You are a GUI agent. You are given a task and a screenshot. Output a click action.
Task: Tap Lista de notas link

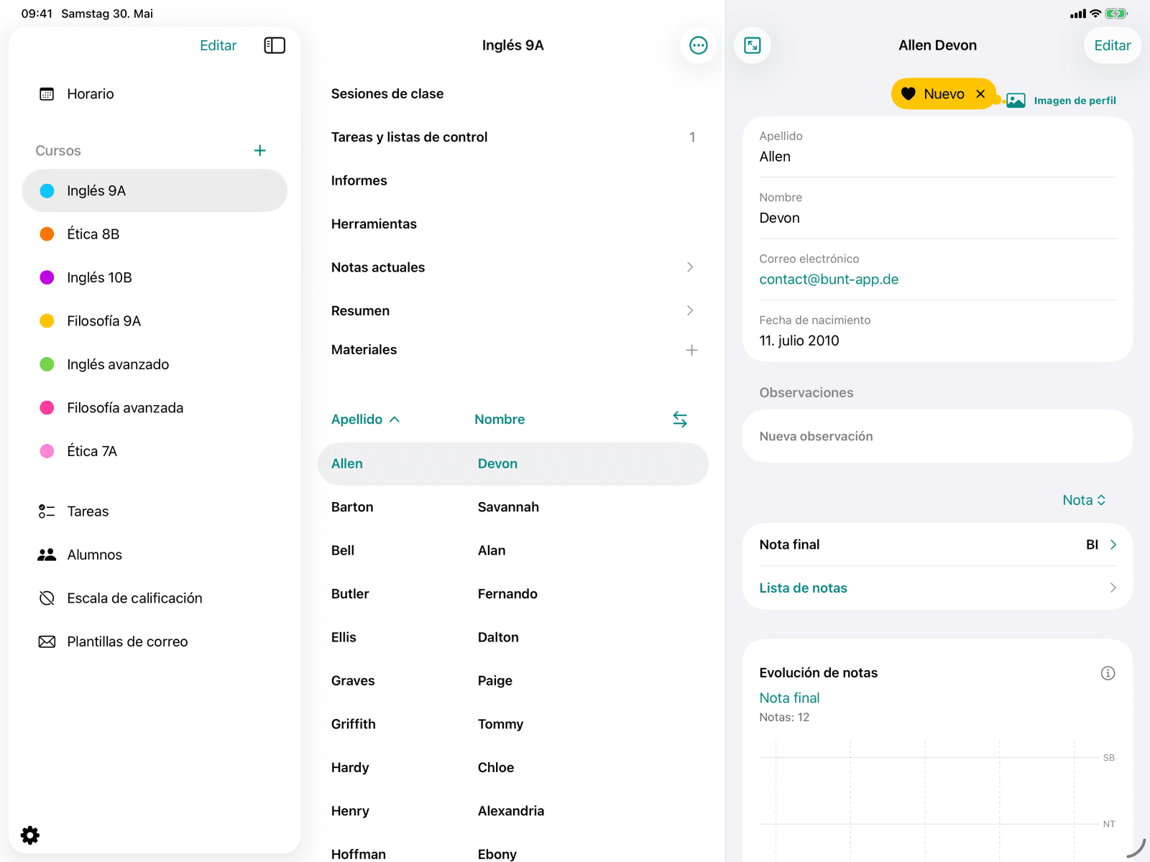pos(803,588)
